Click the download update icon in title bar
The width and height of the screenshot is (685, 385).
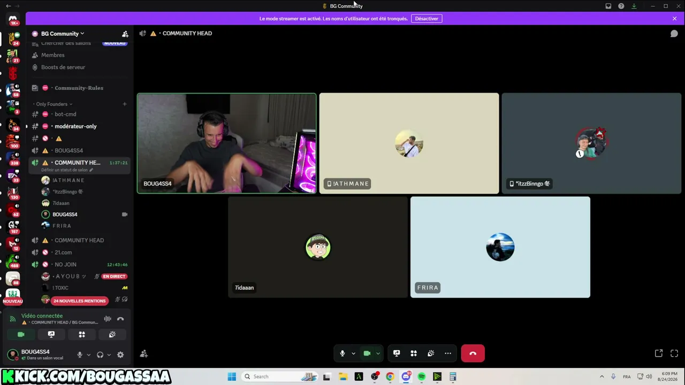[634, 6]
